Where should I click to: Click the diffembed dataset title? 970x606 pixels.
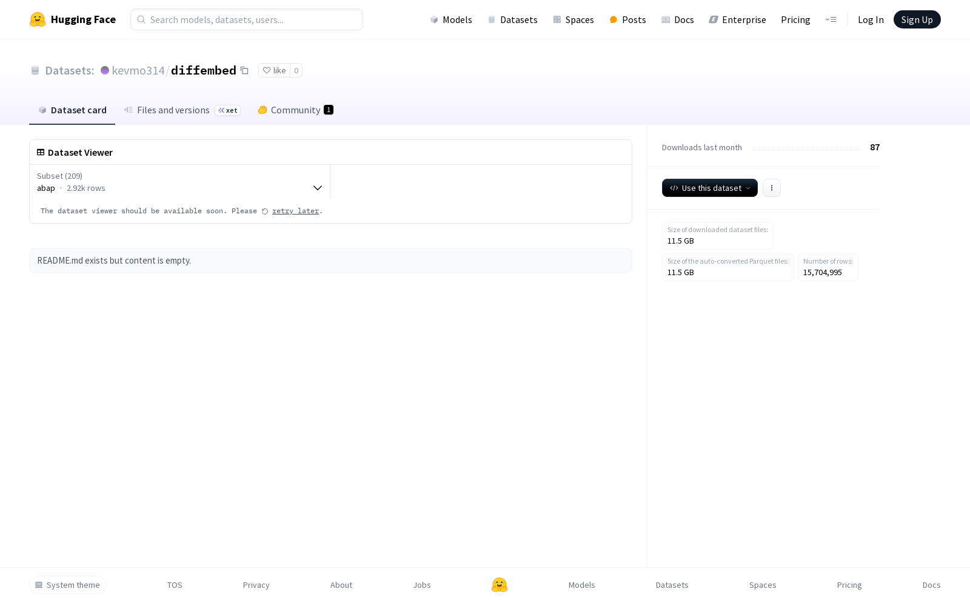[x=204, y=70]
